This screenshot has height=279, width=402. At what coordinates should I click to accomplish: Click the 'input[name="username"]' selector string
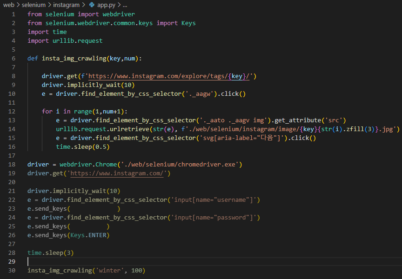tap(214, 200)
